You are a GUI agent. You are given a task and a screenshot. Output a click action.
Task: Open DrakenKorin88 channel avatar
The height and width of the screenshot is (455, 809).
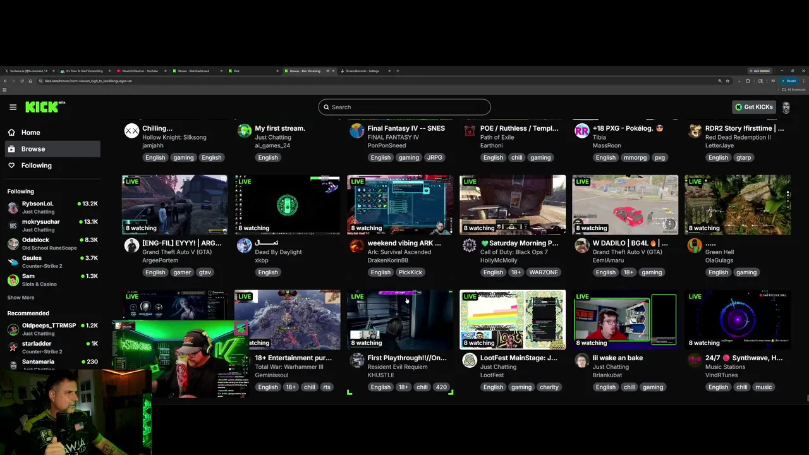click(x=356, y=245)
